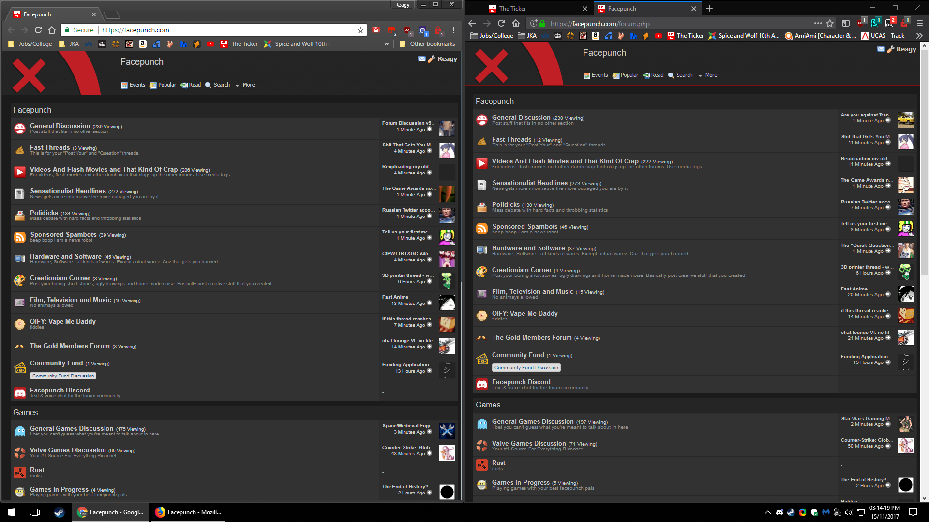
Task: Open Community Fund Discussion subforum in Chrome
Action: pyautogui.click(x=63, y=376)
